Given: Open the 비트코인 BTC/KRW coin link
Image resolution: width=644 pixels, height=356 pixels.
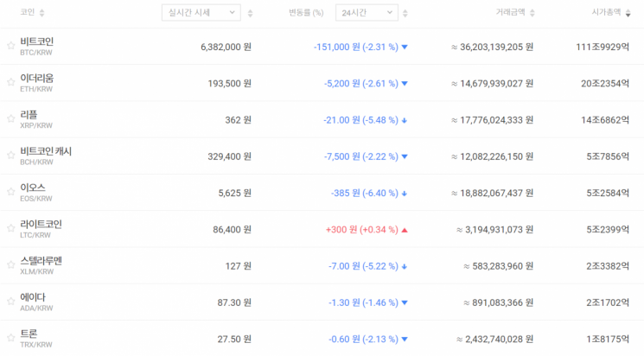Looking at the screenshot, I should [x=37, y=46].
